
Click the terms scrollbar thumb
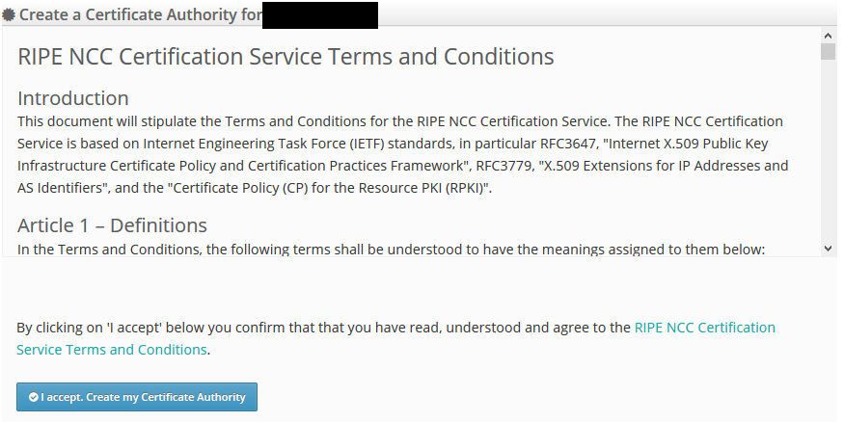[828, 52]
